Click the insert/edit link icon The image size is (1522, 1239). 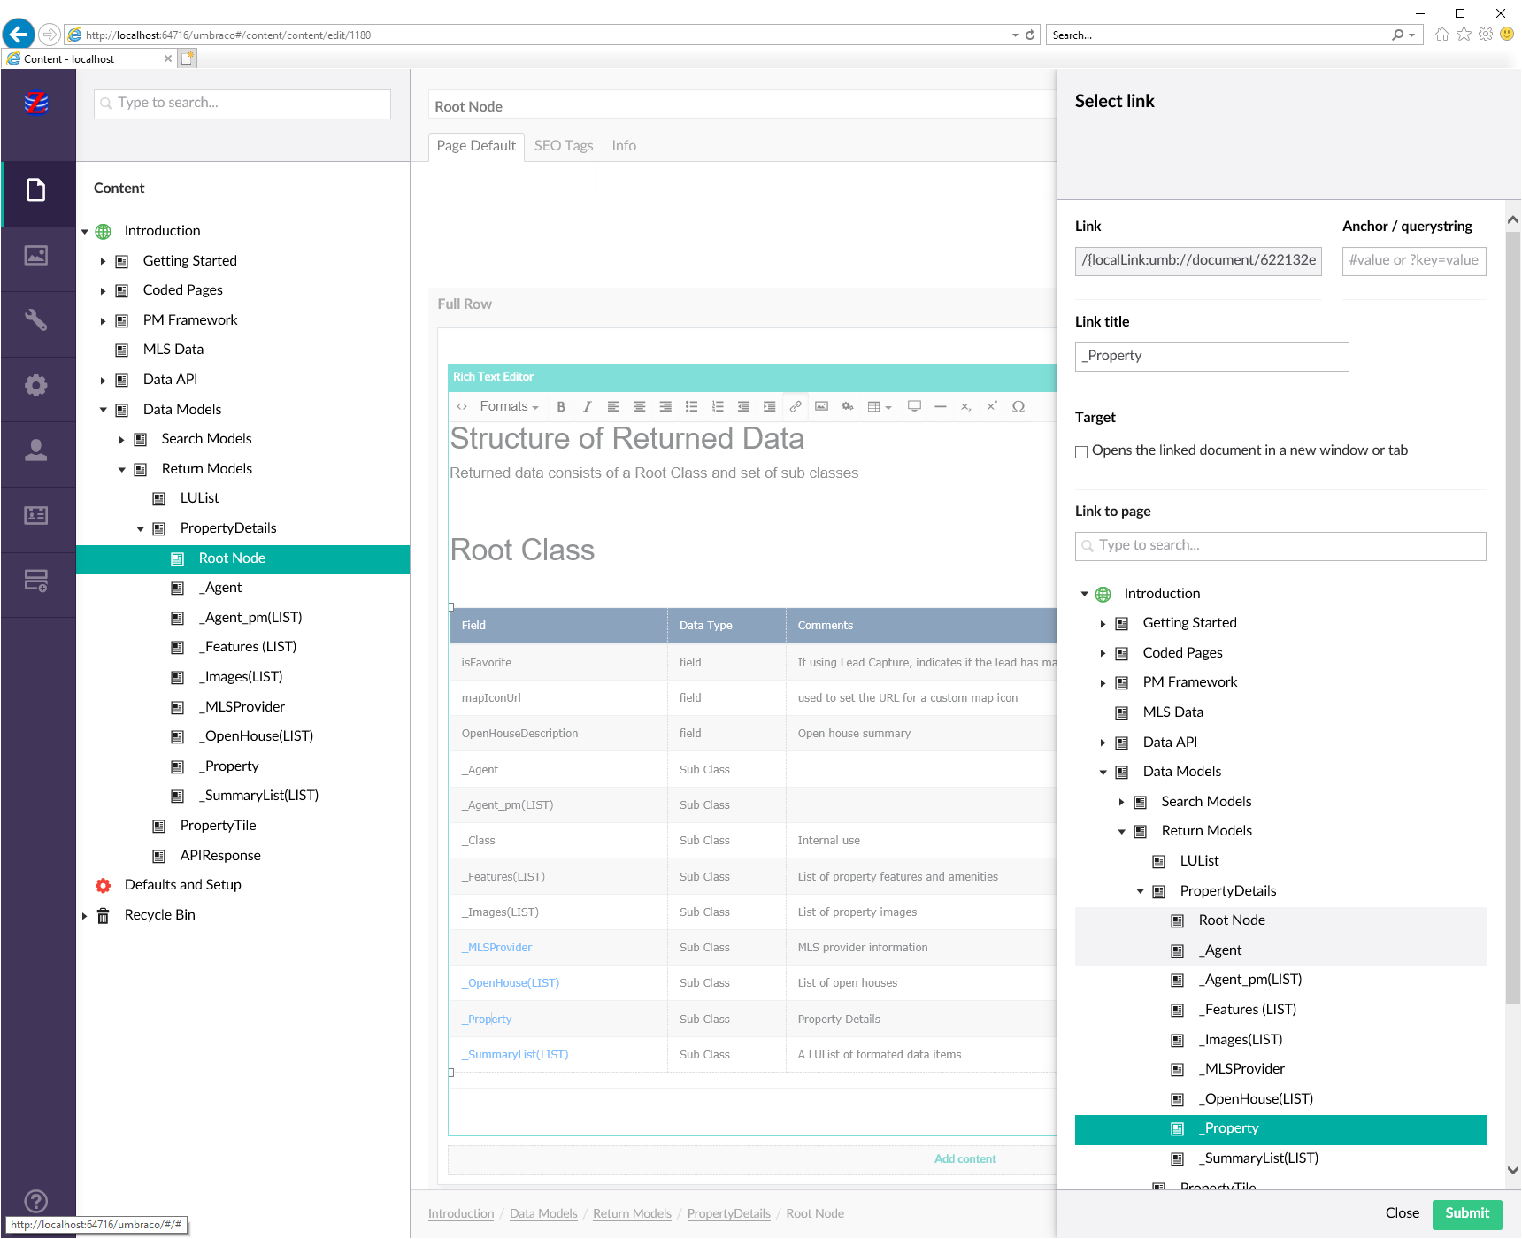[x=796, y=407]
